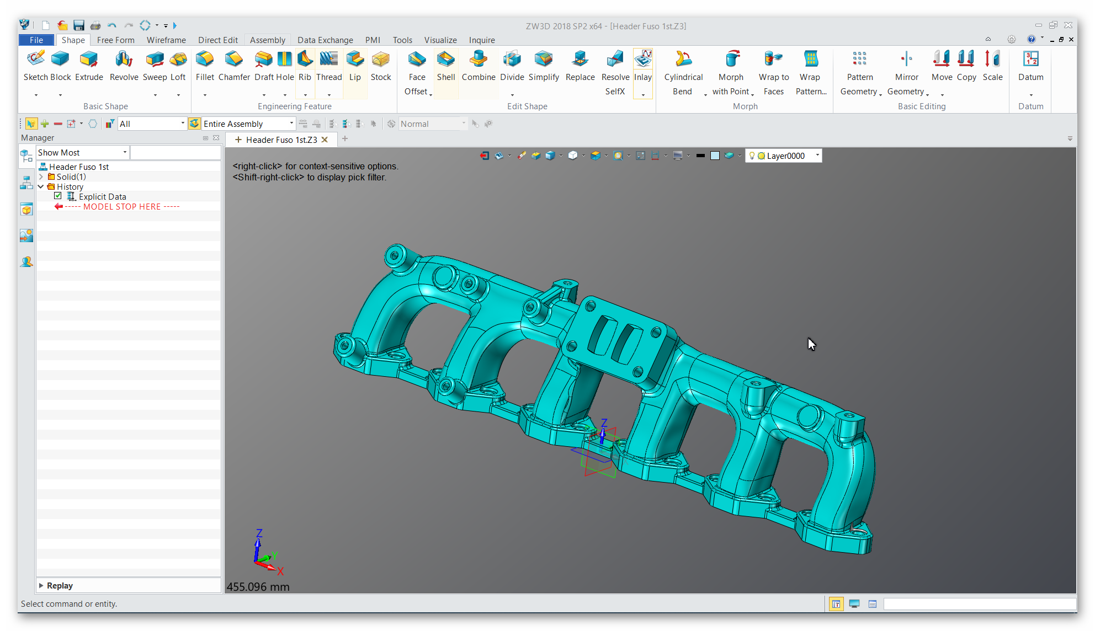Viewport: 1095px width, 631px height.
Task: Click the Cylindrical Bend morph tool
Action: click(x=683, y=66)
